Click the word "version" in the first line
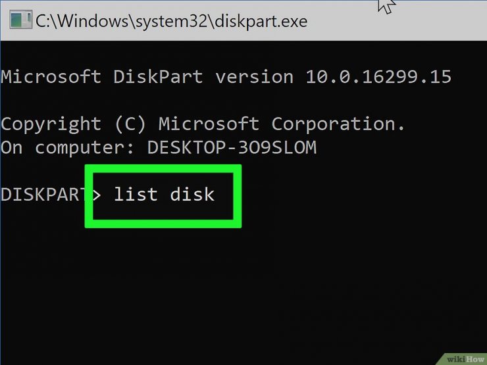Viewport: 487px width, 365px height. (255, 77)
